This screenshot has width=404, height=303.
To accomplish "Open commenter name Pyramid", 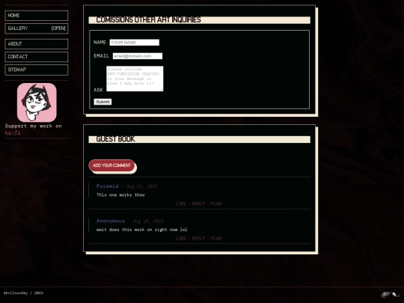I will [108, 186].
